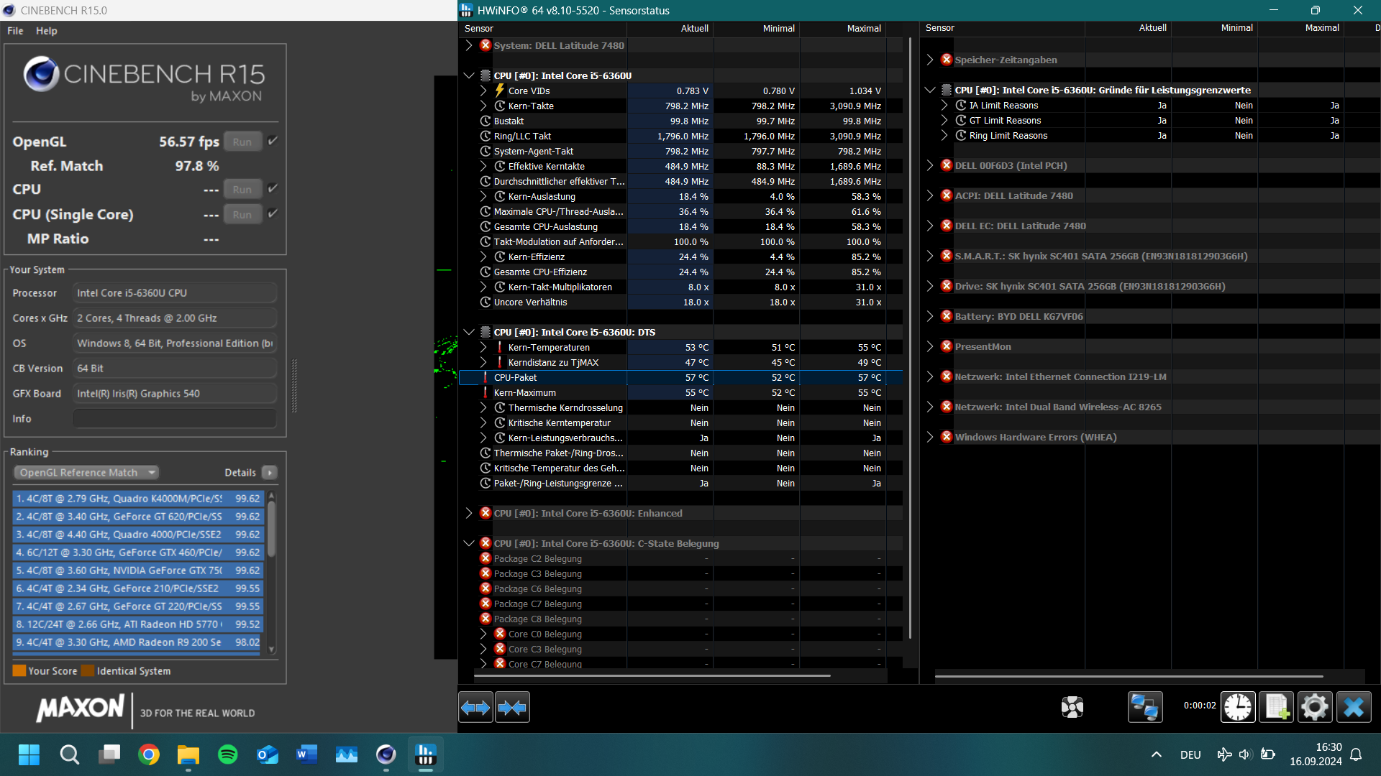Toggle the checkbox next to the OpenGL Run button
Screen dimensions: 1381x776
coord(273,141)
